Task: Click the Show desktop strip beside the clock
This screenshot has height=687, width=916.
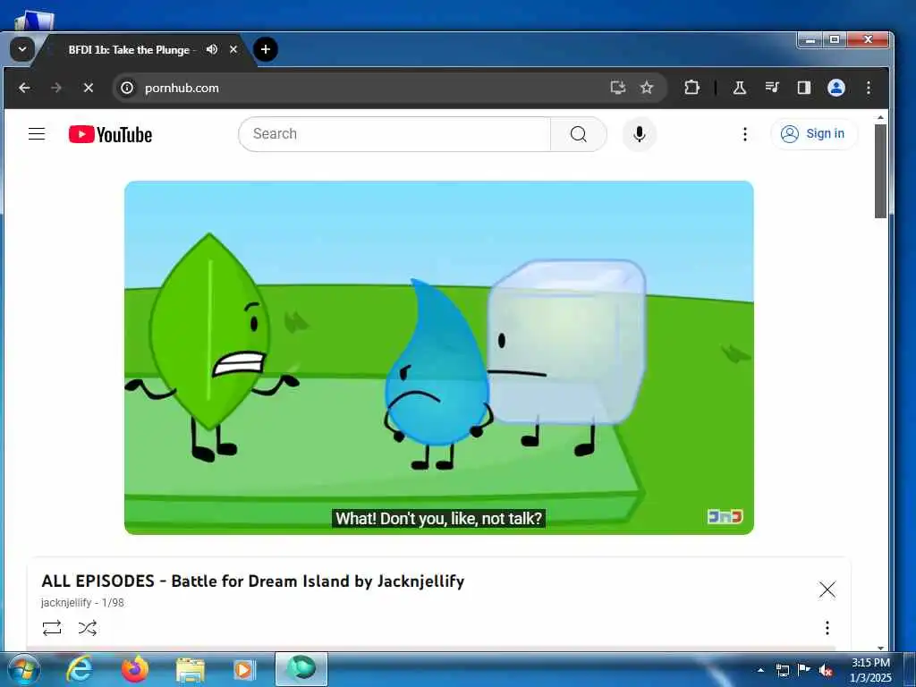Action: [910, 670]
